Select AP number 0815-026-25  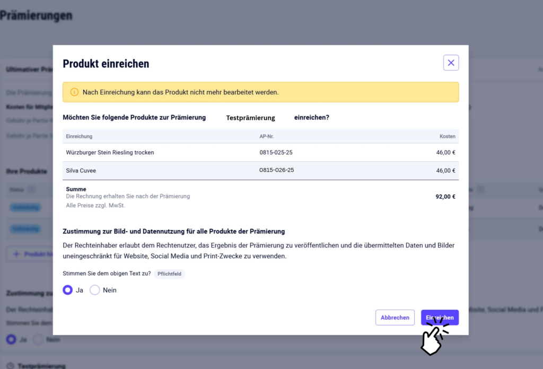[x=277, y=170]
